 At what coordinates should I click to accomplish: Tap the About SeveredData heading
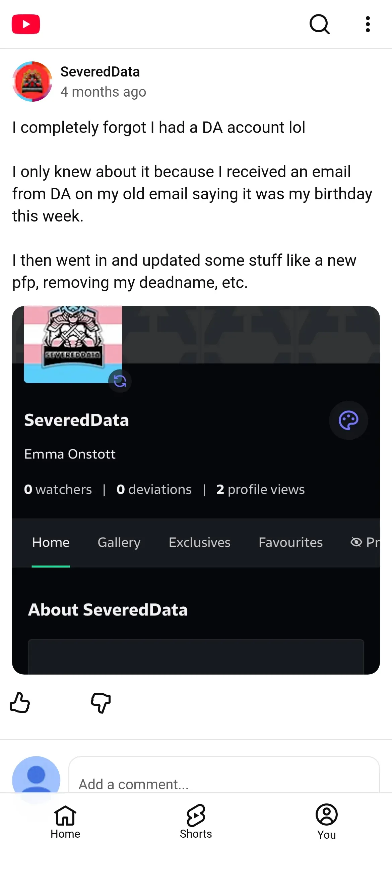click(108, 610)
